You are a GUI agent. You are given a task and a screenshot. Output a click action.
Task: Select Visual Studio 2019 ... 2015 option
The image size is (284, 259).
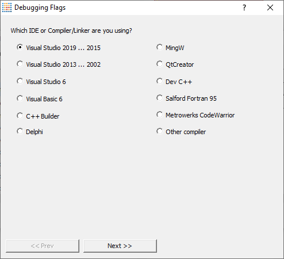pyautogui.click(x=59, y=48)
